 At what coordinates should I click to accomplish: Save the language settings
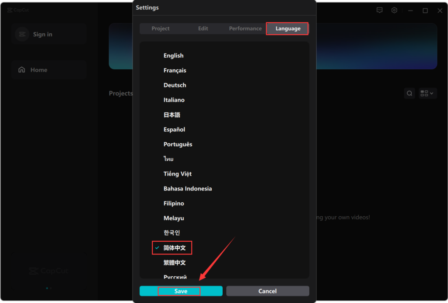tap(181, 291)
